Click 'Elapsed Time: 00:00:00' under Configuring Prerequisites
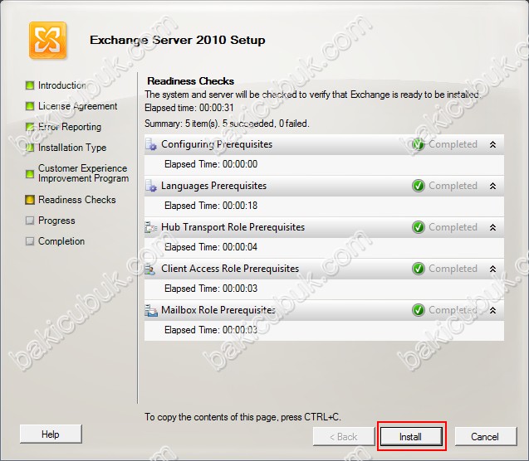 211,164
